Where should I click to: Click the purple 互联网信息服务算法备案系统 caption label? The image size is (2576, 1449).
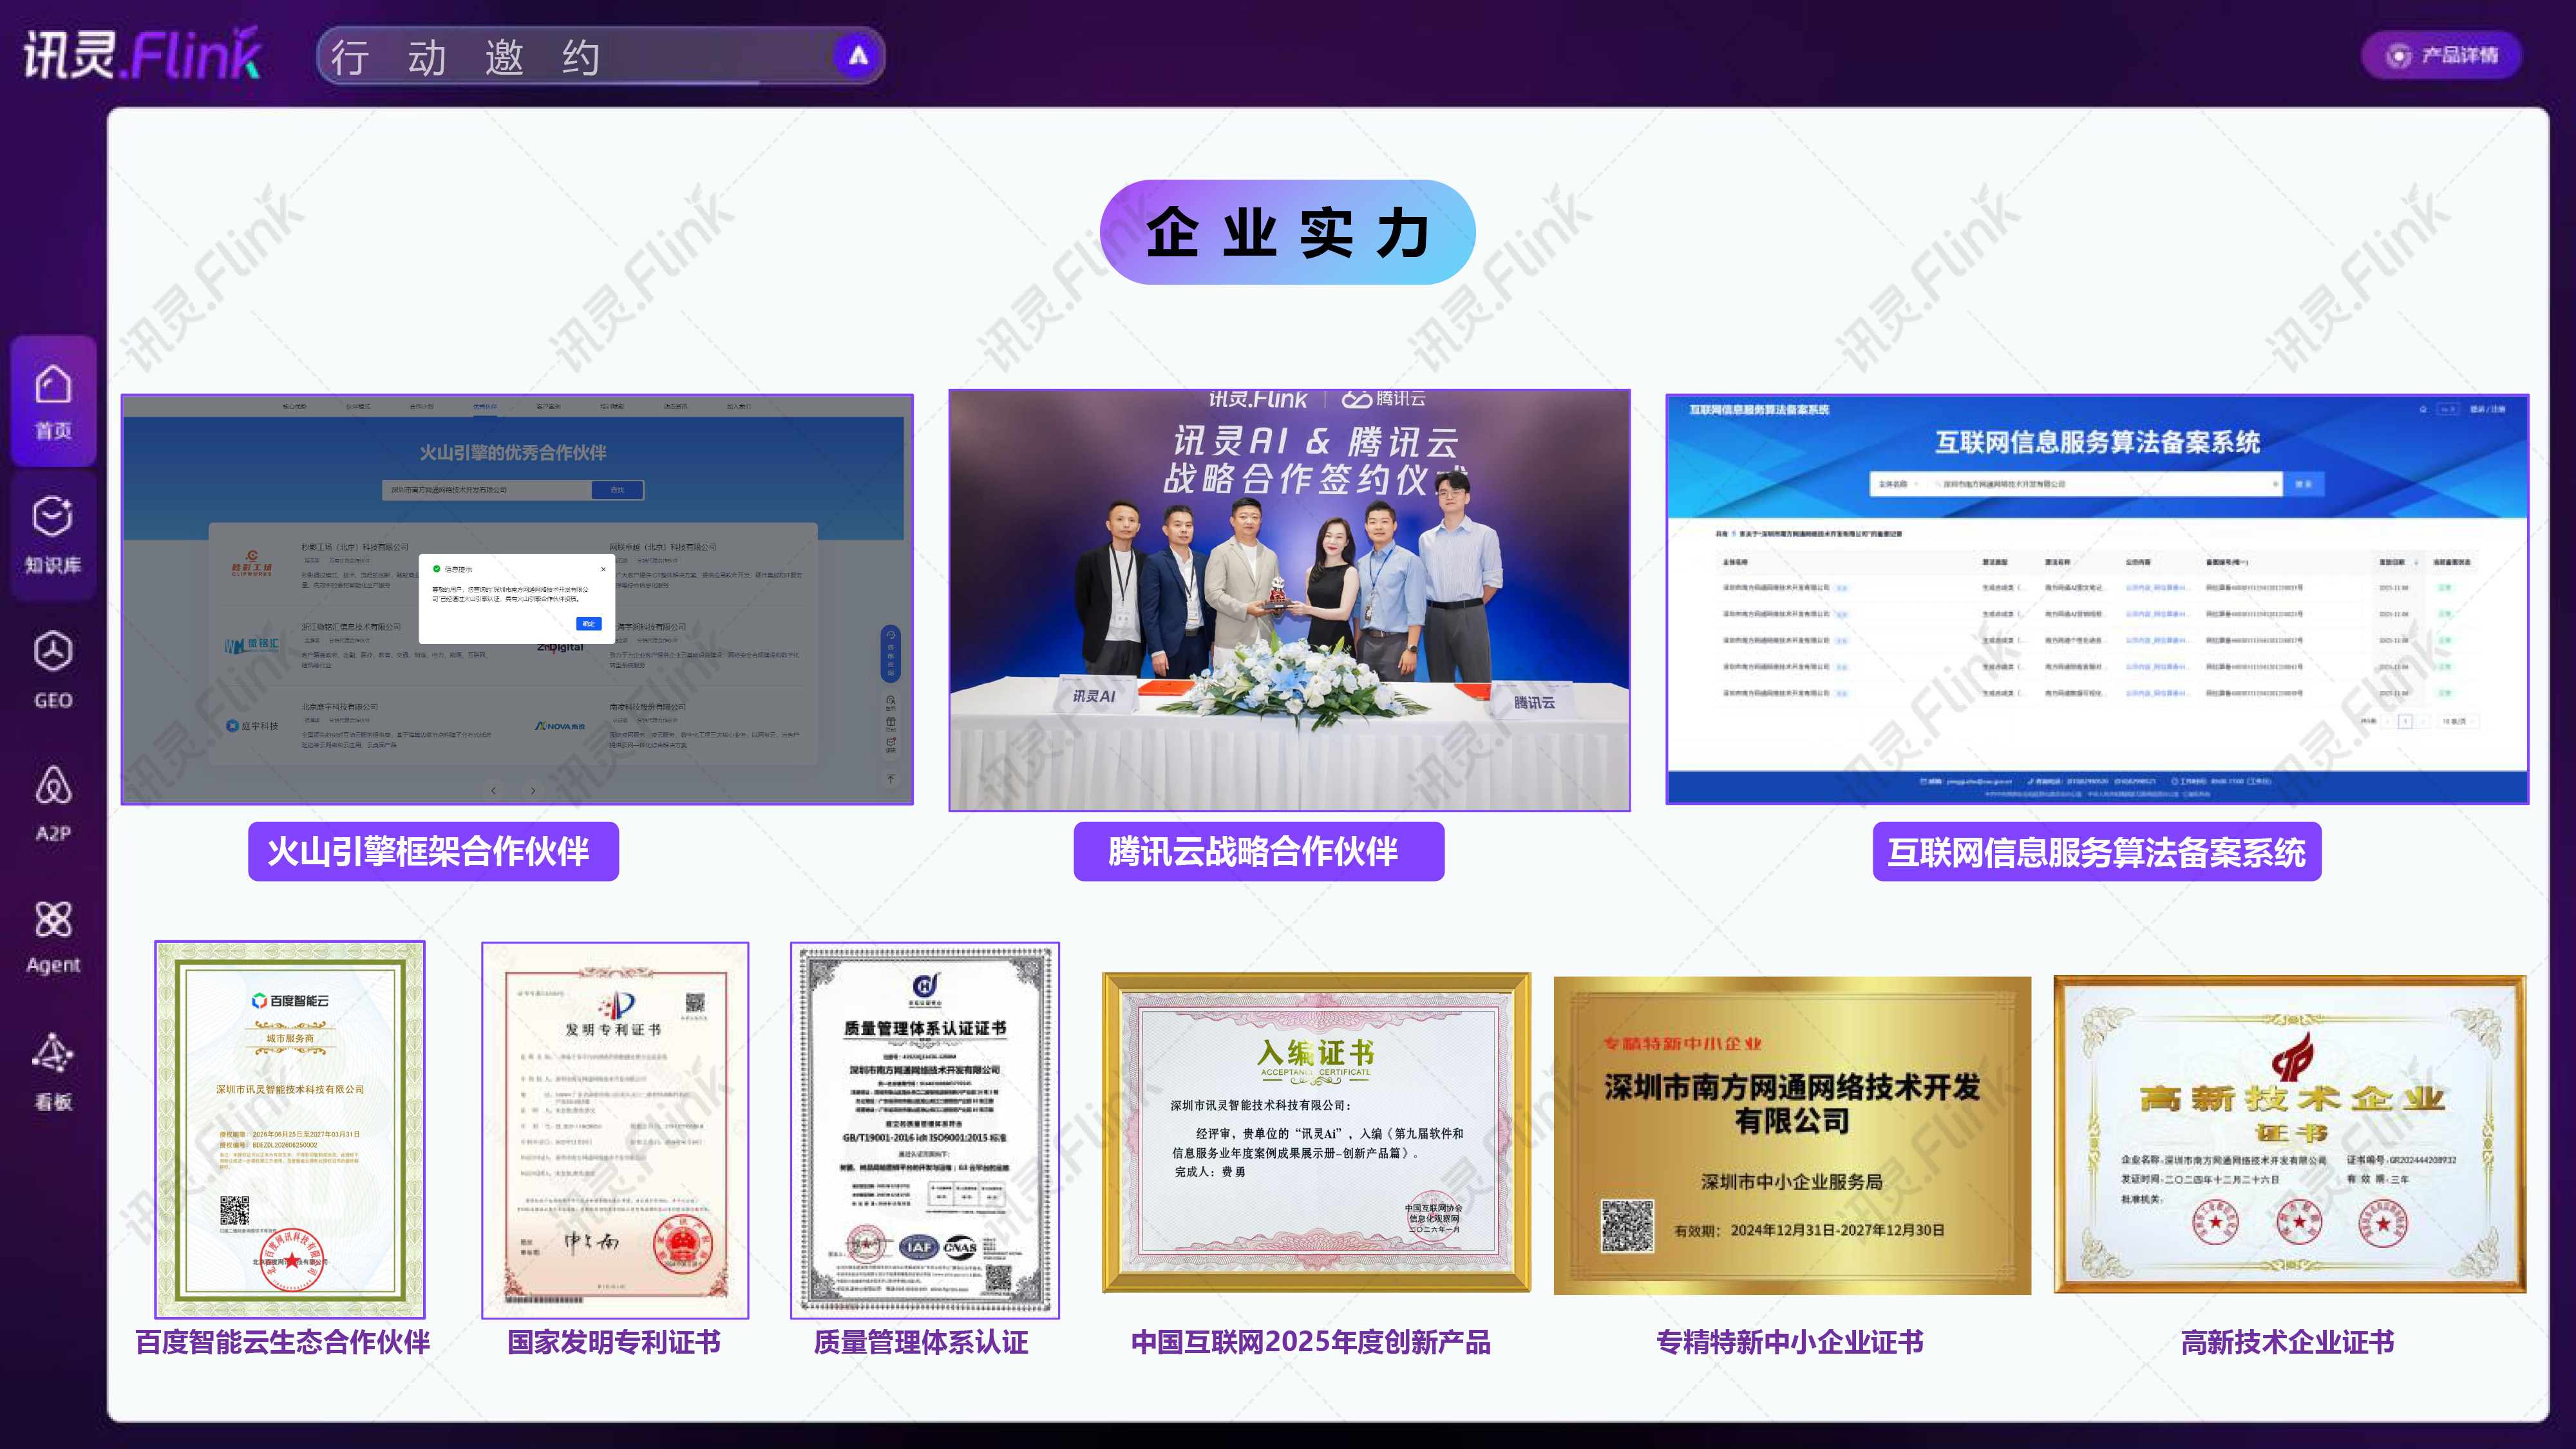[x=2097, y=852]
